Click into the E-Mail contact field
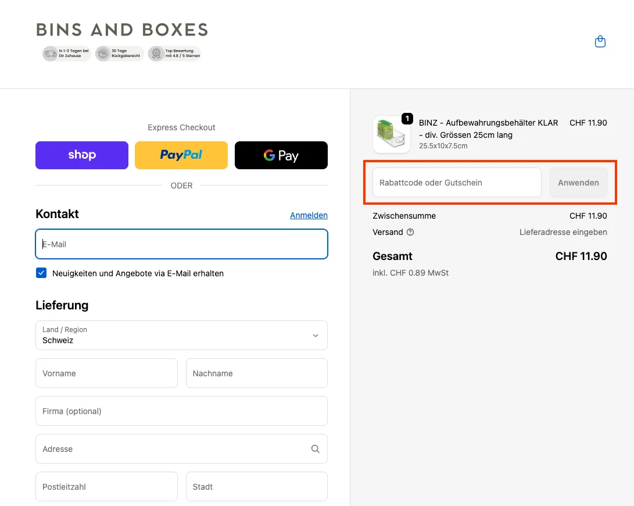This screenshot has width=634, height=506. 181,244
